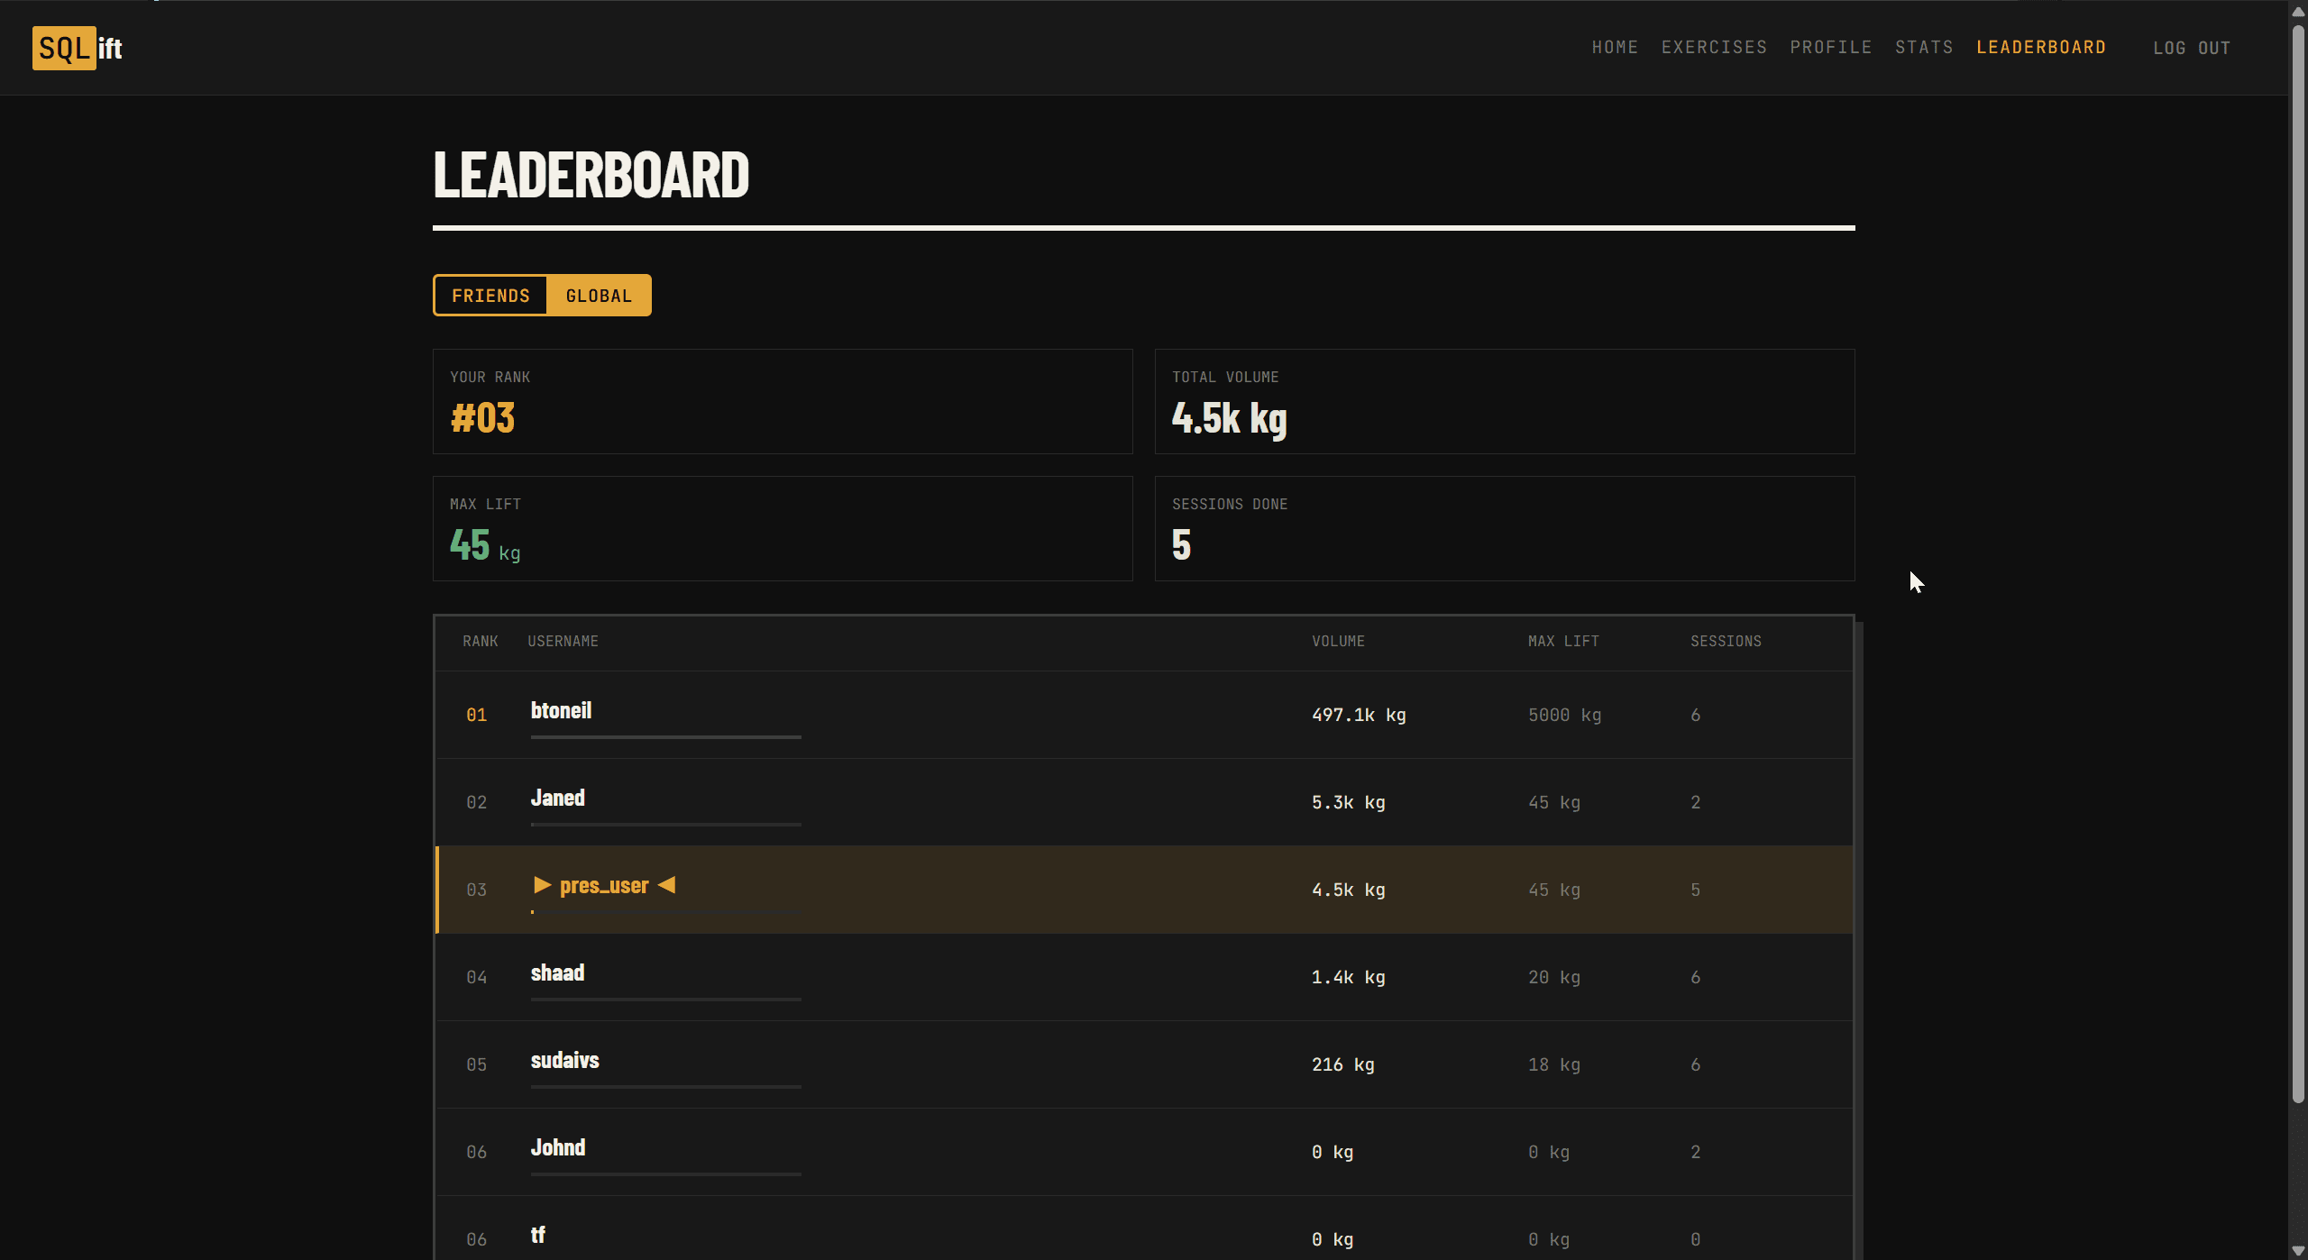This screenshot has height=1260, width=2308.
Task: Open the tf username
Action: coord(537,1235)
